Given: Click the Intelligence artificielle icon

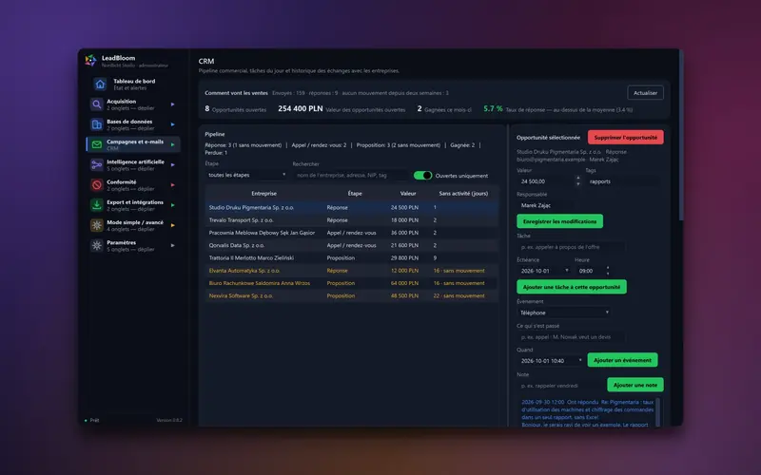Looking at the screenshot, I should pos(97,164).
